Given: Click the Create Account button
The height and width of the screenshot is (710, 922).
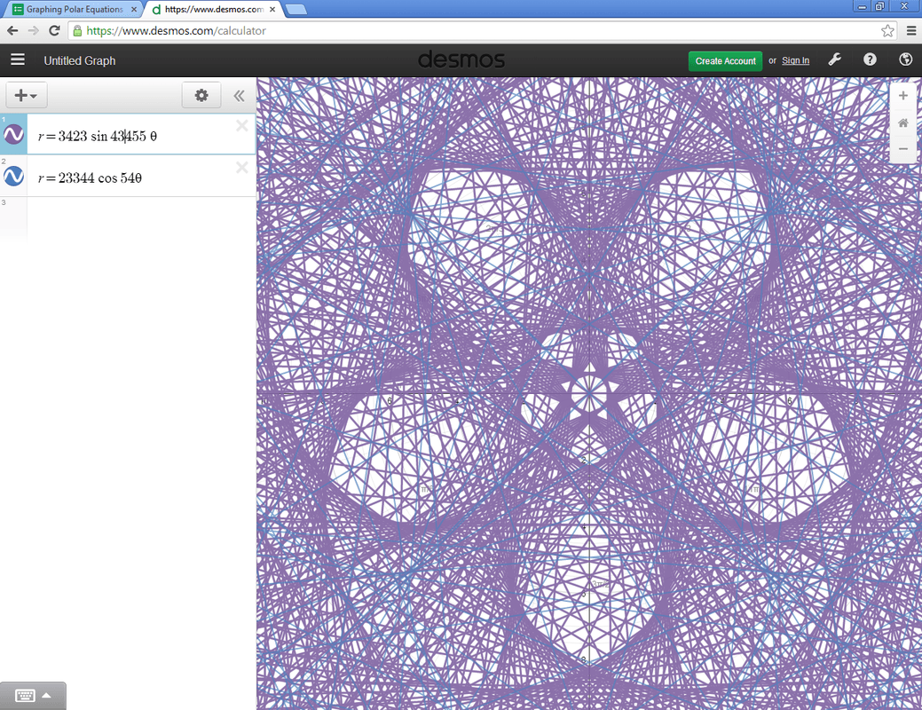Looking at the screenshot, I should (x=725, y=60).
